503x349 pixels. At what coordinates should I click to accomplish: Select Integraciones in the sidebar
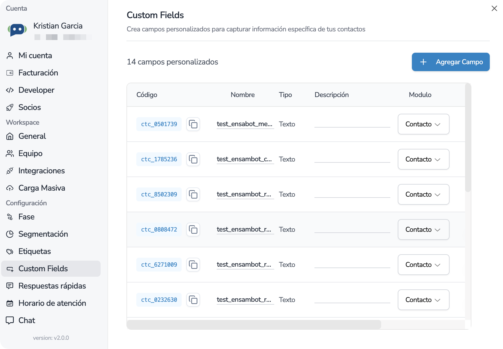click(51, 171)
